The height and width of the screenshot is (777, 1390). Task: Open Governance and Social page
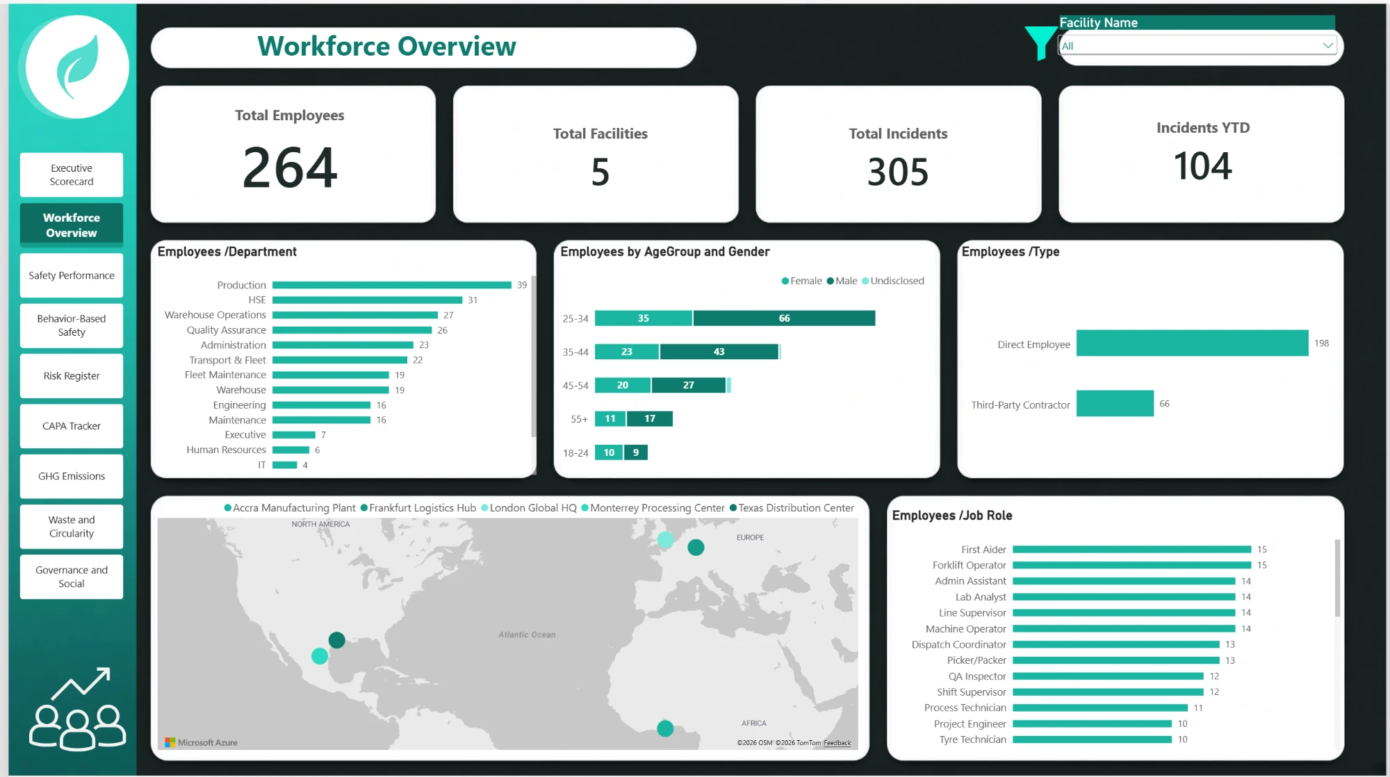point(72,577)
